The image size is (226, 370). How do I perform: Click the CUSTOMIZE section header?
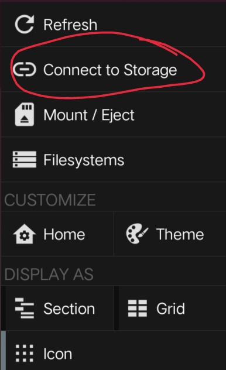click(x=50, y=200)
